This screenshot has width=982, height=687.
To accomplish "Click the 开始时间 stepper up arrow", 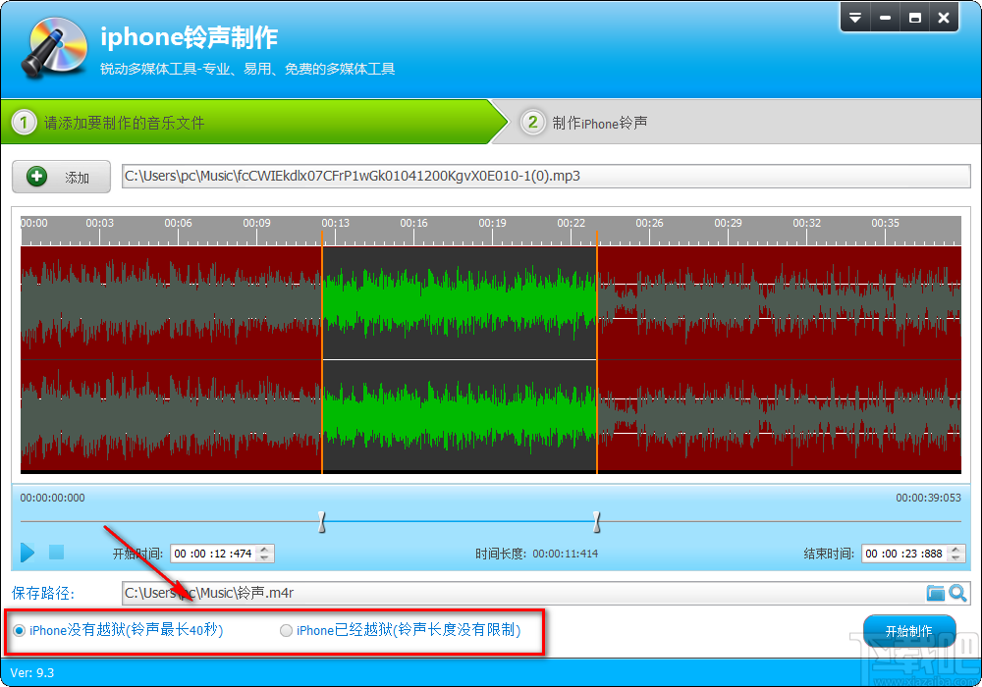I will (x=266, y=548).
